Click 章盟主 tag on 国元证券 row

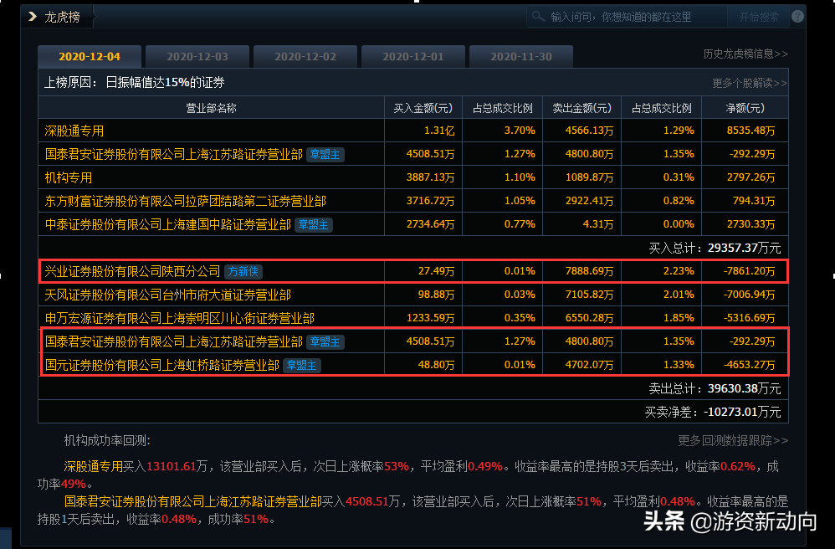[x=301, y=365]
